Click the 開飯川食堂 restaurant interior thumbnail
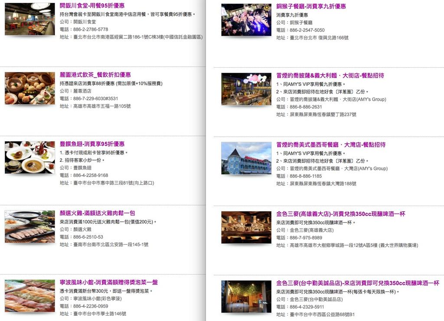The width and height of the screenshot is (444, 321). coord(30,19)
